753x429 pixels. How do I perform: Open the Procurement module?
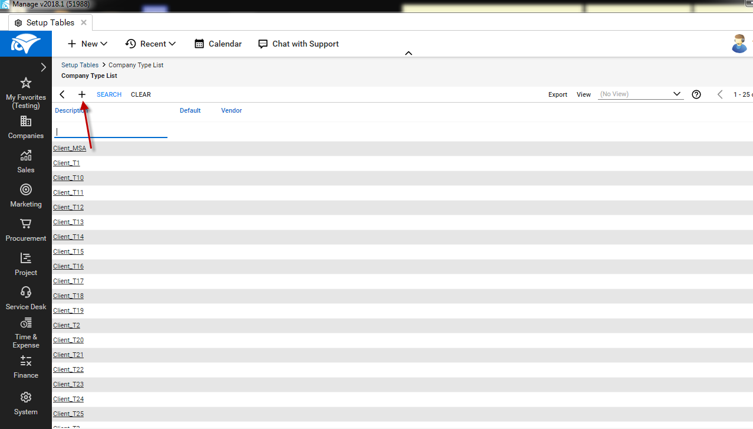26,230
